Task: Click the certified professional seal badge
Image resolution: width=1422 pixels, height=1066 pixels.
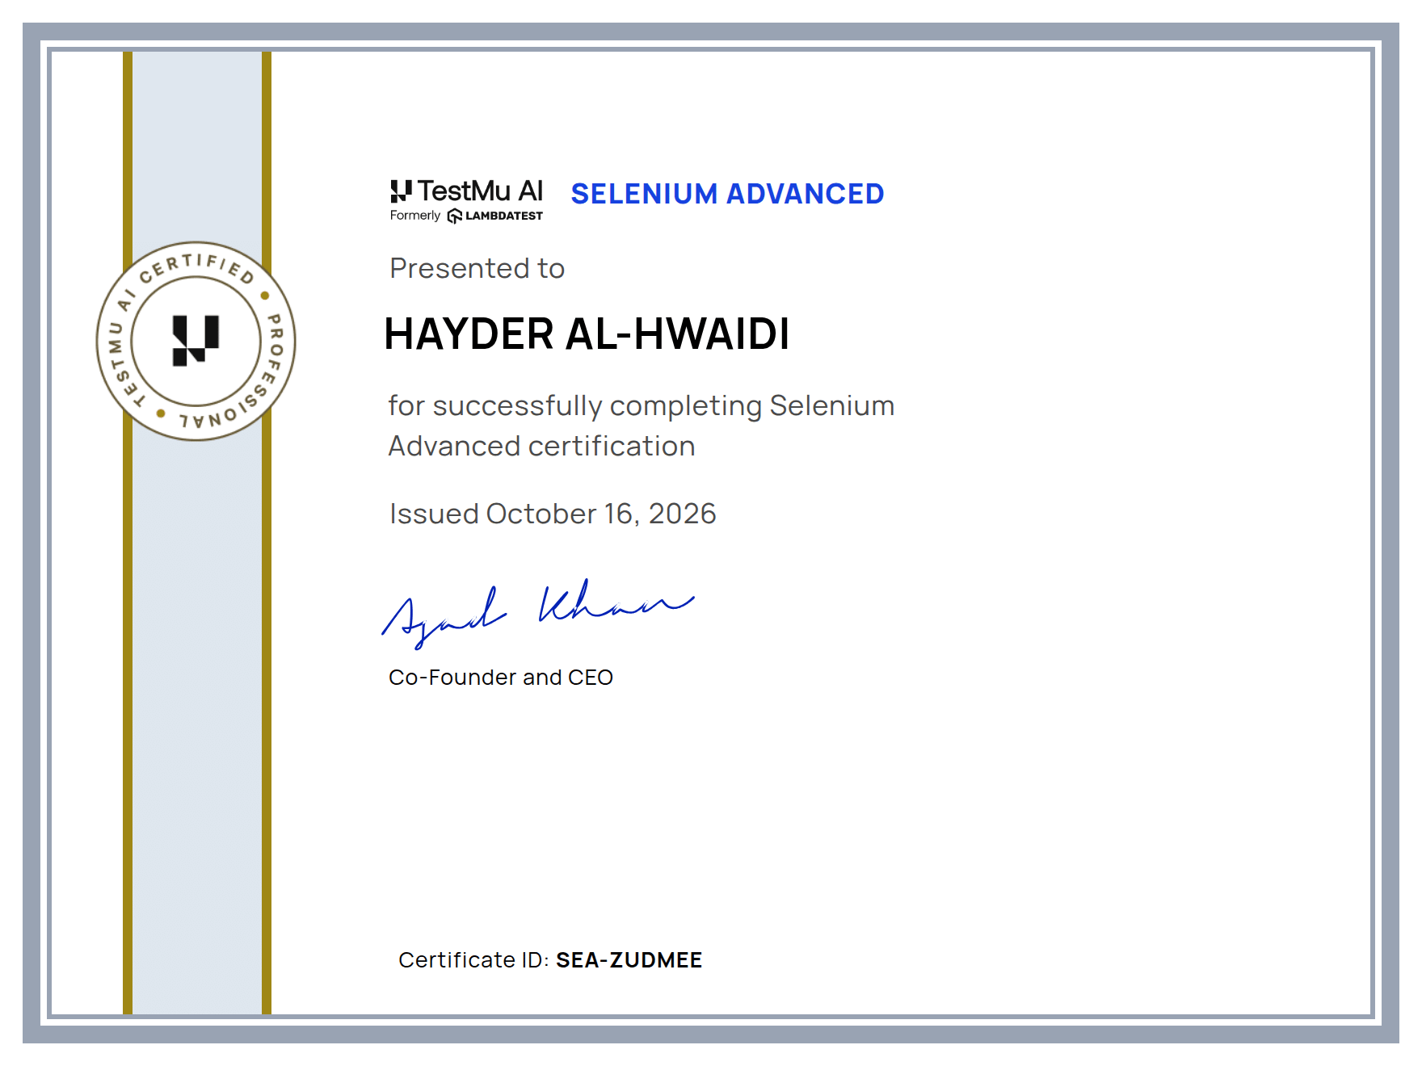Action: coord(196,341)
